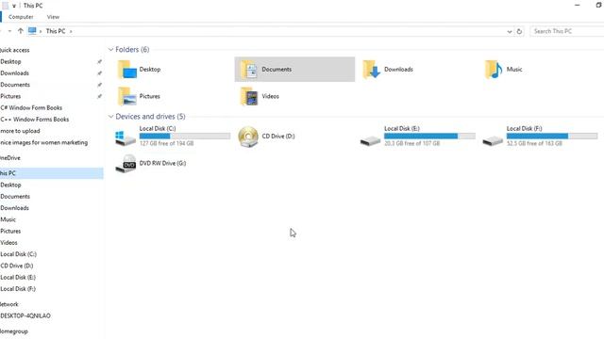This screenshot has height=339, width=604.
Task: Select the Local Disk (F:) drive icon
Action: click(x=493, y=140)
